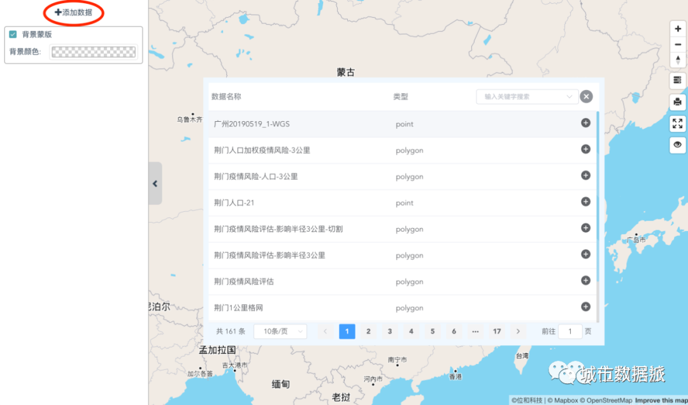The height and width of the screenshot is (405, 688).
Task: Add dataset 荆门人口-21
Action: point(585,202)
